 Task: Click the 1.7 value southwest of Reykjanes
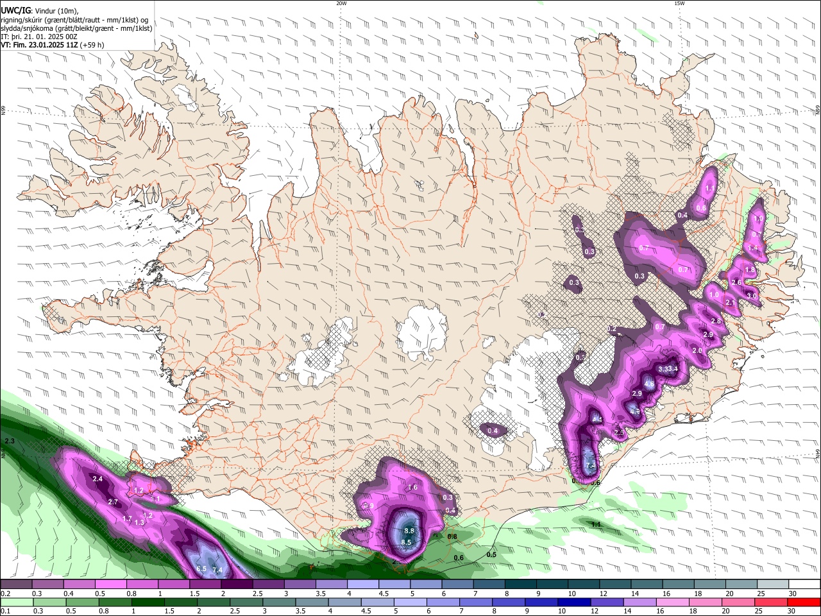[x=127, y=518]
